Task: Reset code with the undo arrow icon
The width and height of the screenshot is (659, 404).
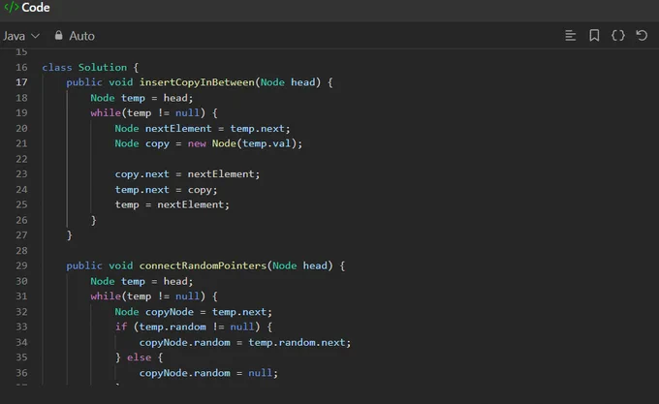Action: (642, 35)
